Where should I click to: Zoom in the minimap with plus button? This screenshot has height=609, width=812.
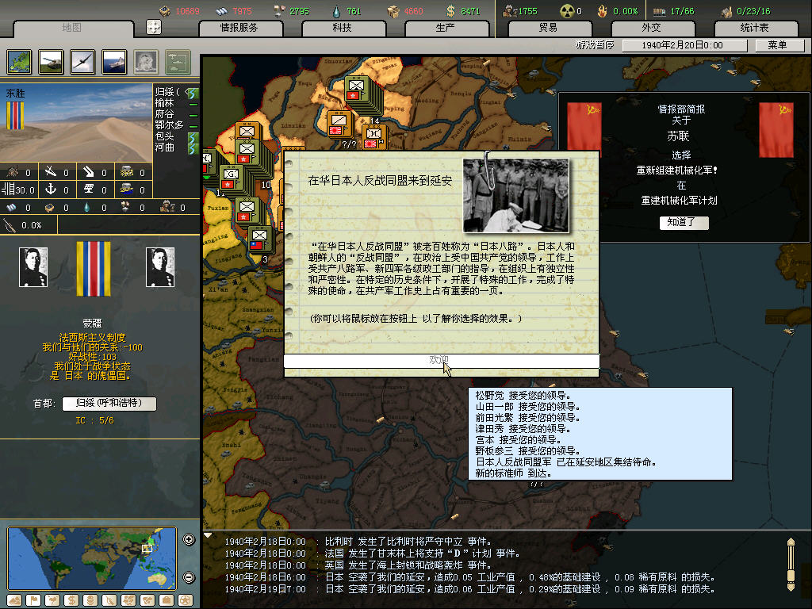189,539
